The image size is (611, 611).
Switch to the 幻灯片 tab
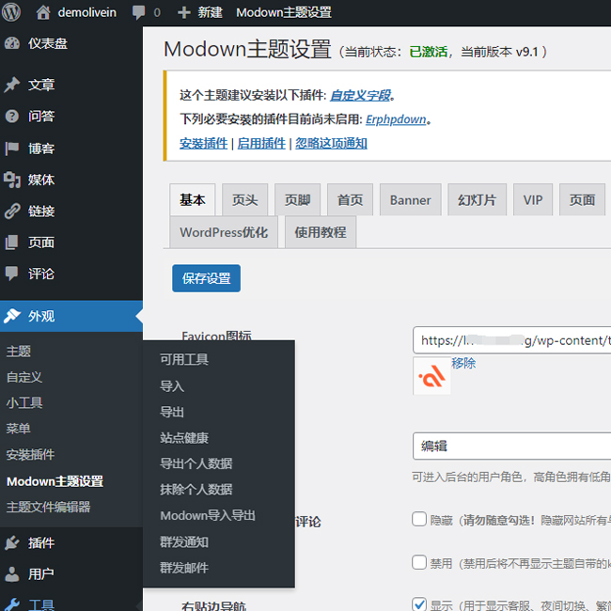(477, 200)
